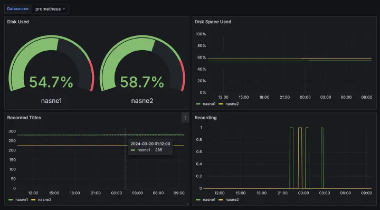Click the 03:00 time label in Recording chart

(324, 193)
